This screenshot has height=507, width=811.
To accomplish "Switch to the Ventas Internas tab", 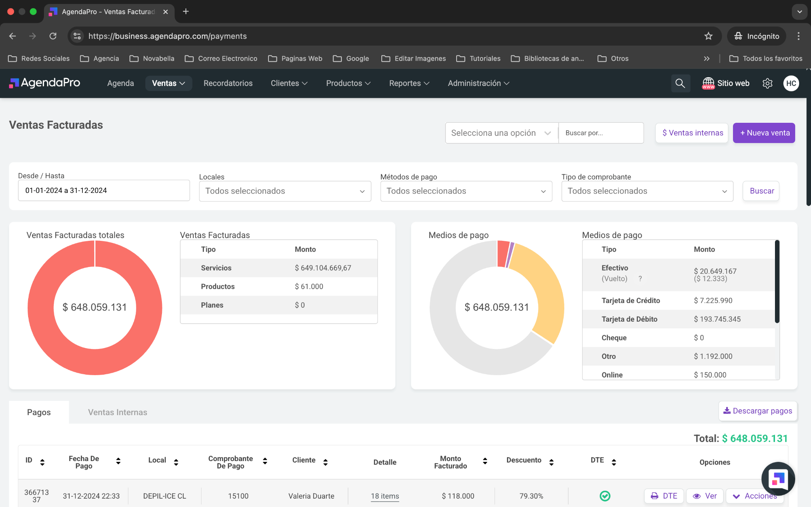I will click(x=117, y=412).
